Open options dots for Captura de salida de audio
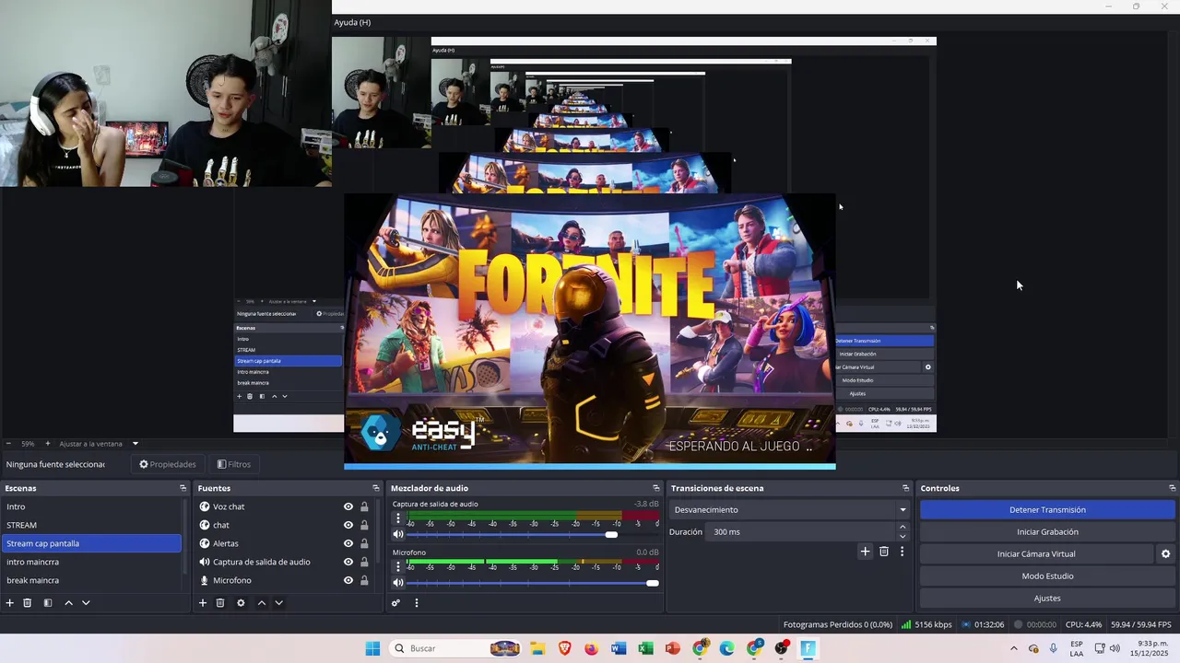 click(x=398, y=518)
